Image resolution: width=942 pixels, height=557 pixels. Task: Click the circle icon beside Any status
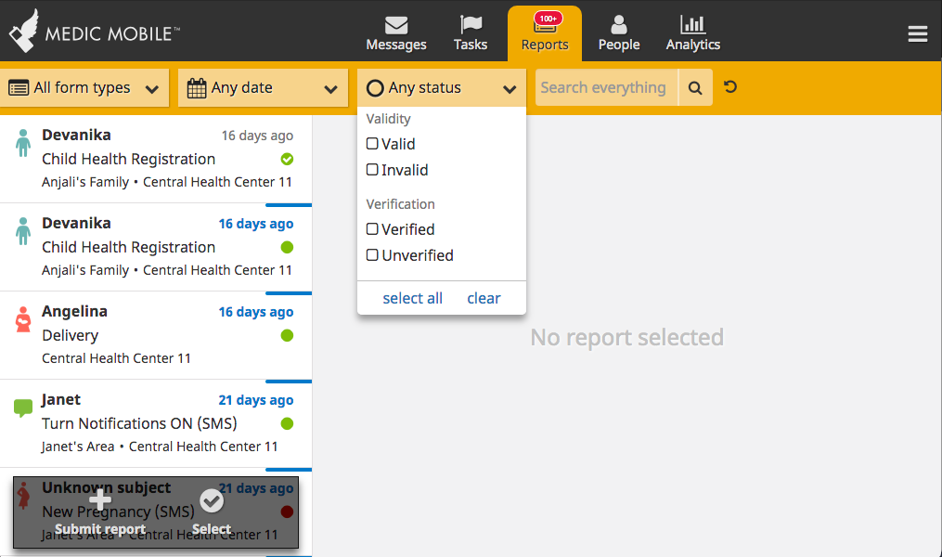click(375, 88)
